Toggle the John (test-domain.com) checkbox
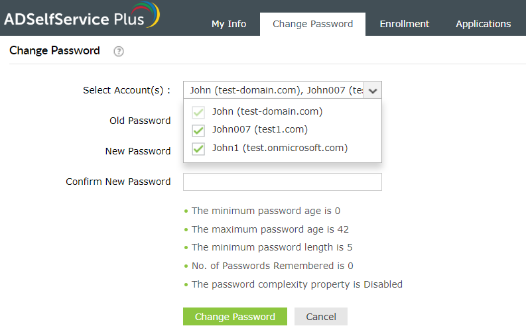The height and width of the screenshot is (336, 526). click(x=198, y=112)
